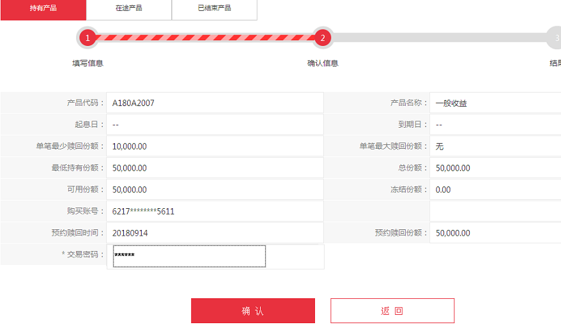Screen dimensions: 561x327
Task: Click the 确认信息 step label
Action: tap(323, 63)
